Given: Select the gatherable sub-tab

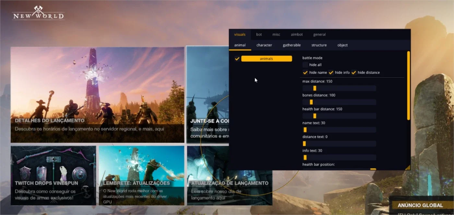Looking at the screenshot, I should [292, 45].
